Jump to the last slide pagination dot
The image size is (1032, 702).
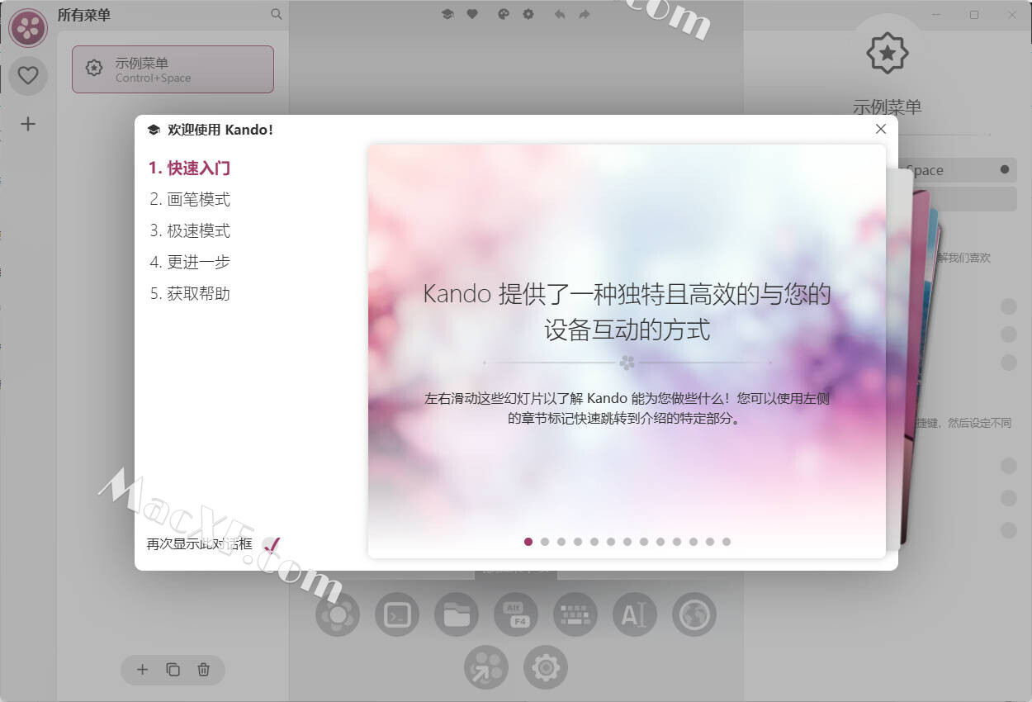[x=727, y=542]
